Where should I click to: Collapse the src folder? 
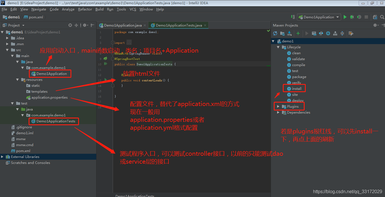pyautogui.click(x=8, y=50)
